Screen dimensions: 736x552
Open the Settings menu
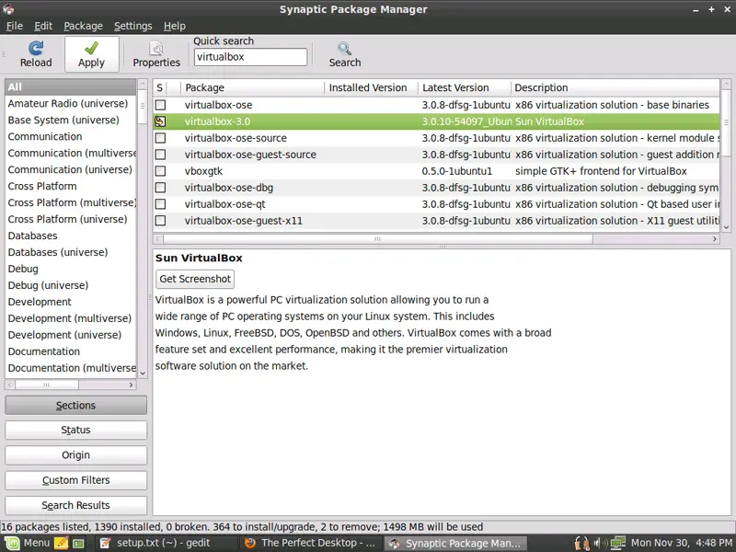pos(132,26)
